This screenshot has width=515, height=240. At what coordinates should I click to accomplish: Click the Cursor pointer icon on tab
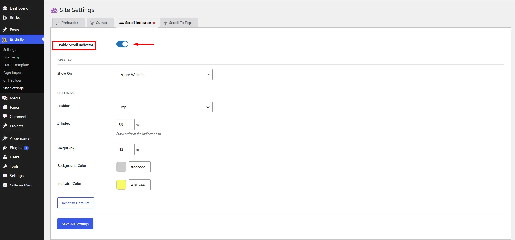(92, 23)
